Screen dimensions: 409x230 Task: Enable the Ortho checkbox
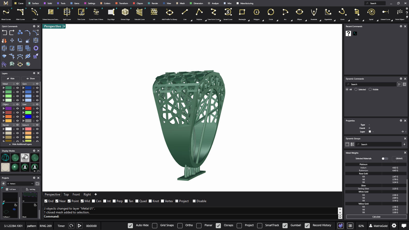pyautogui.click(x=180, y=225)
